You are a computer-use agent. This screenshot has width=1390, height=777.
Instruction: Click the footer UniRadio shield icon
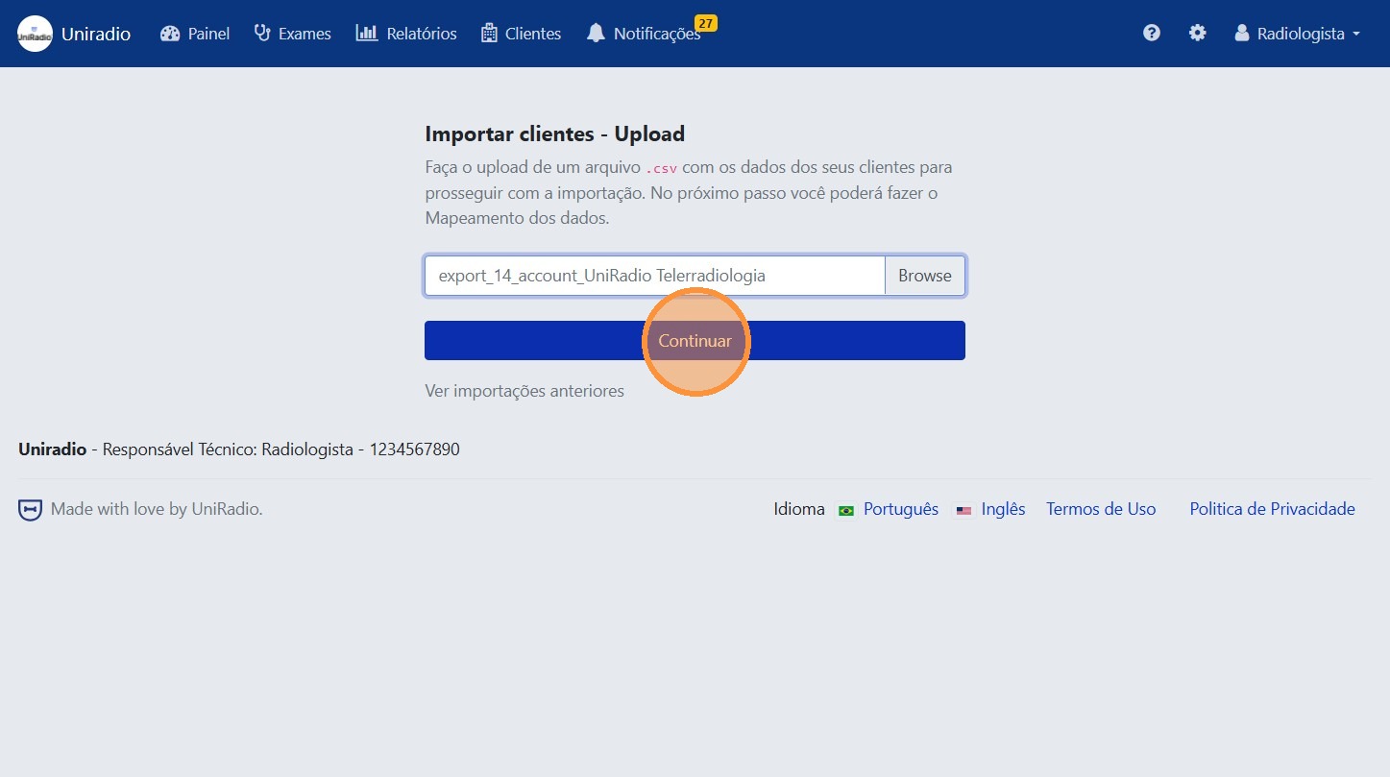point(30,510)
